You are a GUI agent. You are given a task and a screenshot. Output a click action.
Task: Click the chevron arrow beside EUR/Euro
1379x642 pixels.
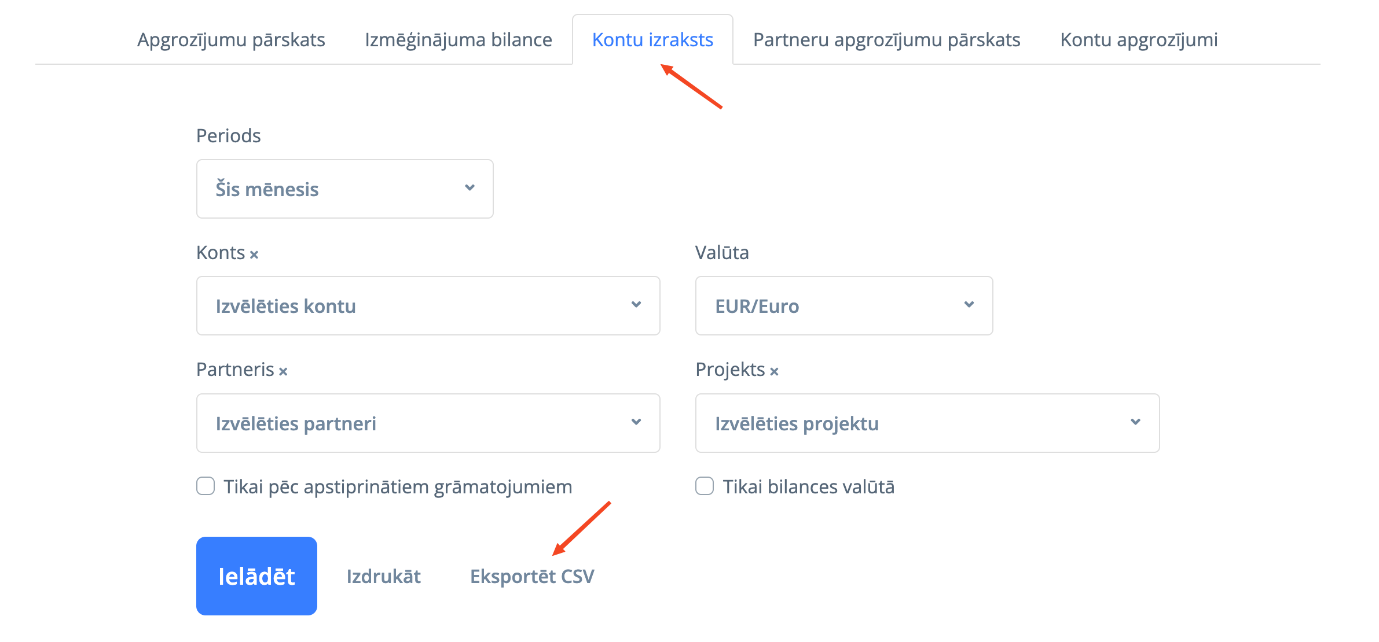(969, 305)
